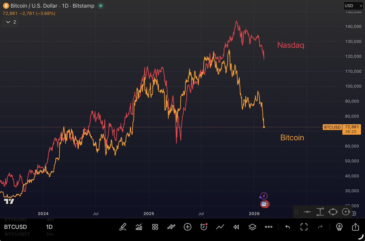Switch chart to line style
Viewport: 365px width, 241px height.
220,227
